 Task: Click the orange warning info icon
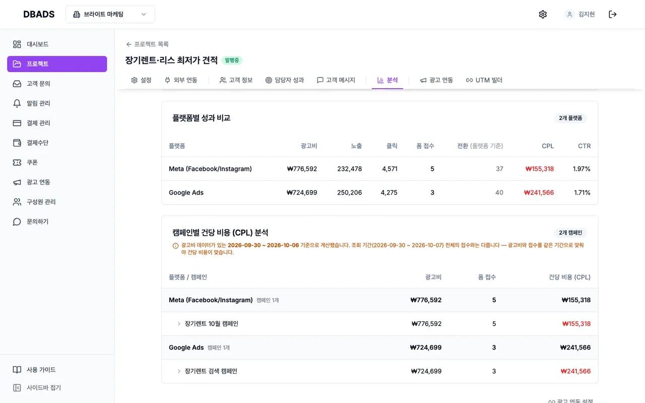click(175, 246)
